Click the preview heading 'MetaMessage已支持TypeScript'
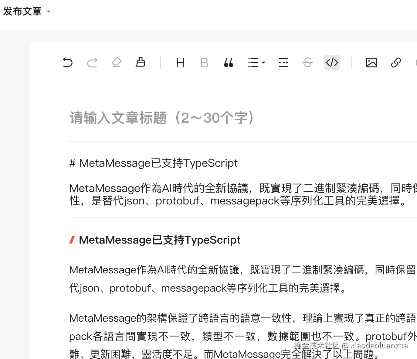Viewport: 417px width, 359px height. (x=160, y=240)
